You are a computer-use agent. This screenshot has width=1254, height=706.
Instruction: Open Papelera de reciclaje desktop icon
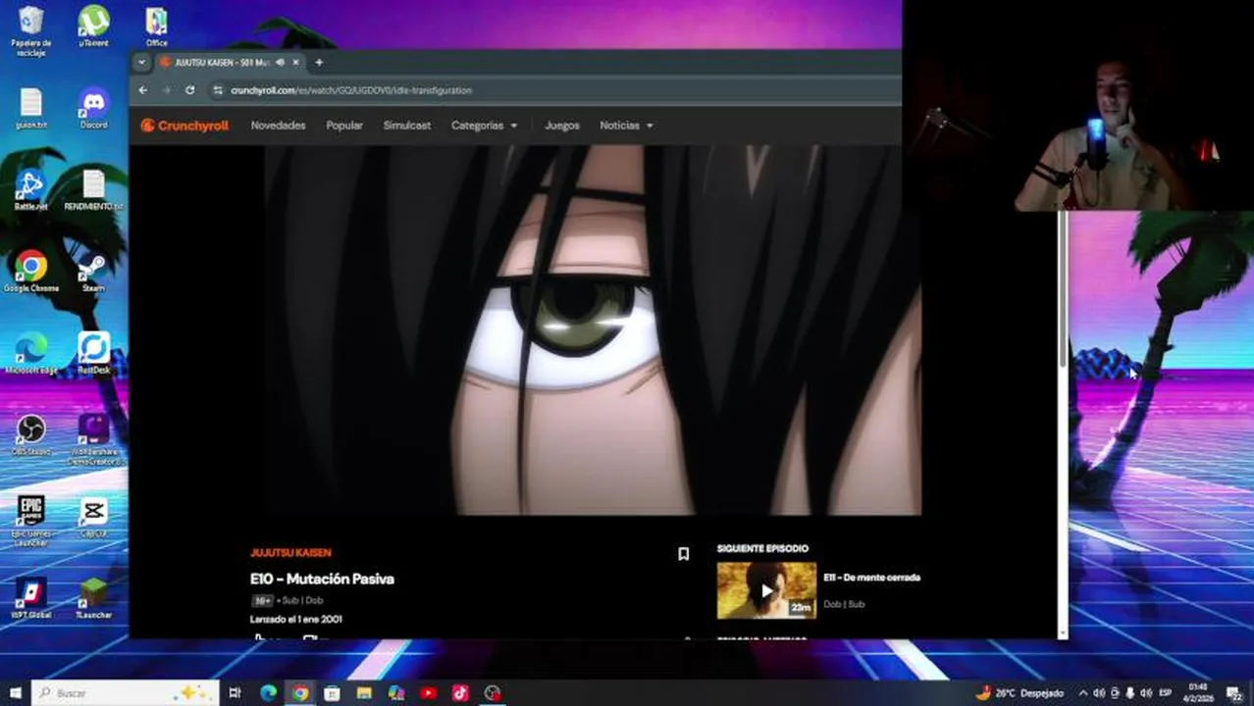[x=31, y=30]
